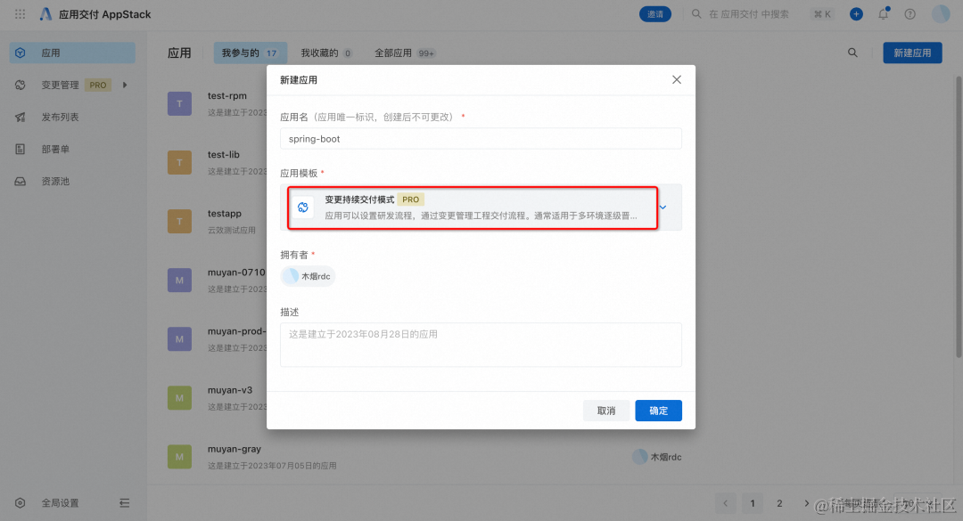Click the 应用名 input containing spring-boot
Screen dimensions: 963x521
pyautogui.click(x=481, y=139)
